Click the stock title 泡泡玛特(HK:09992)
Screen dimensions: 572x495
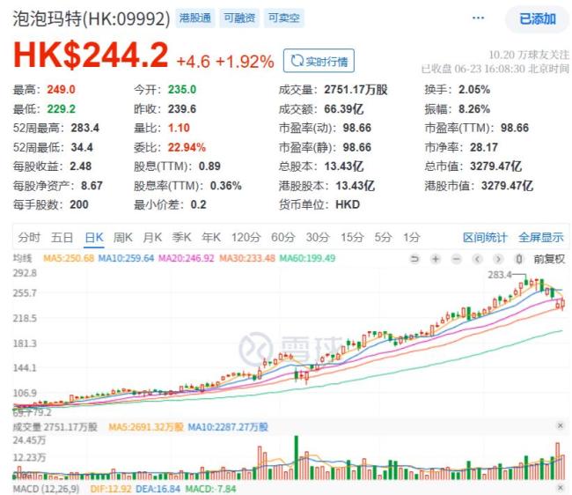click(92, 18)
